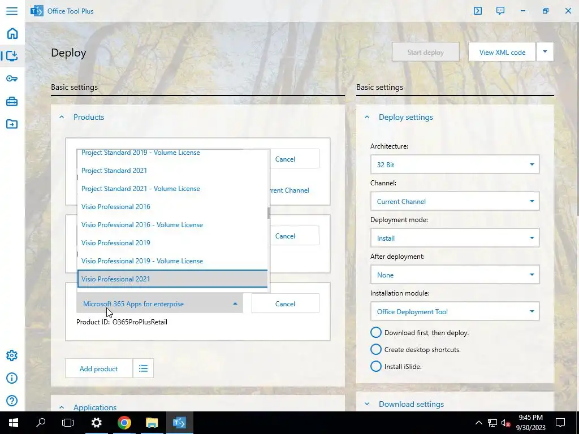
Task: Choose Visio Professional 2019 - Volume License
Action: (172, 261)
